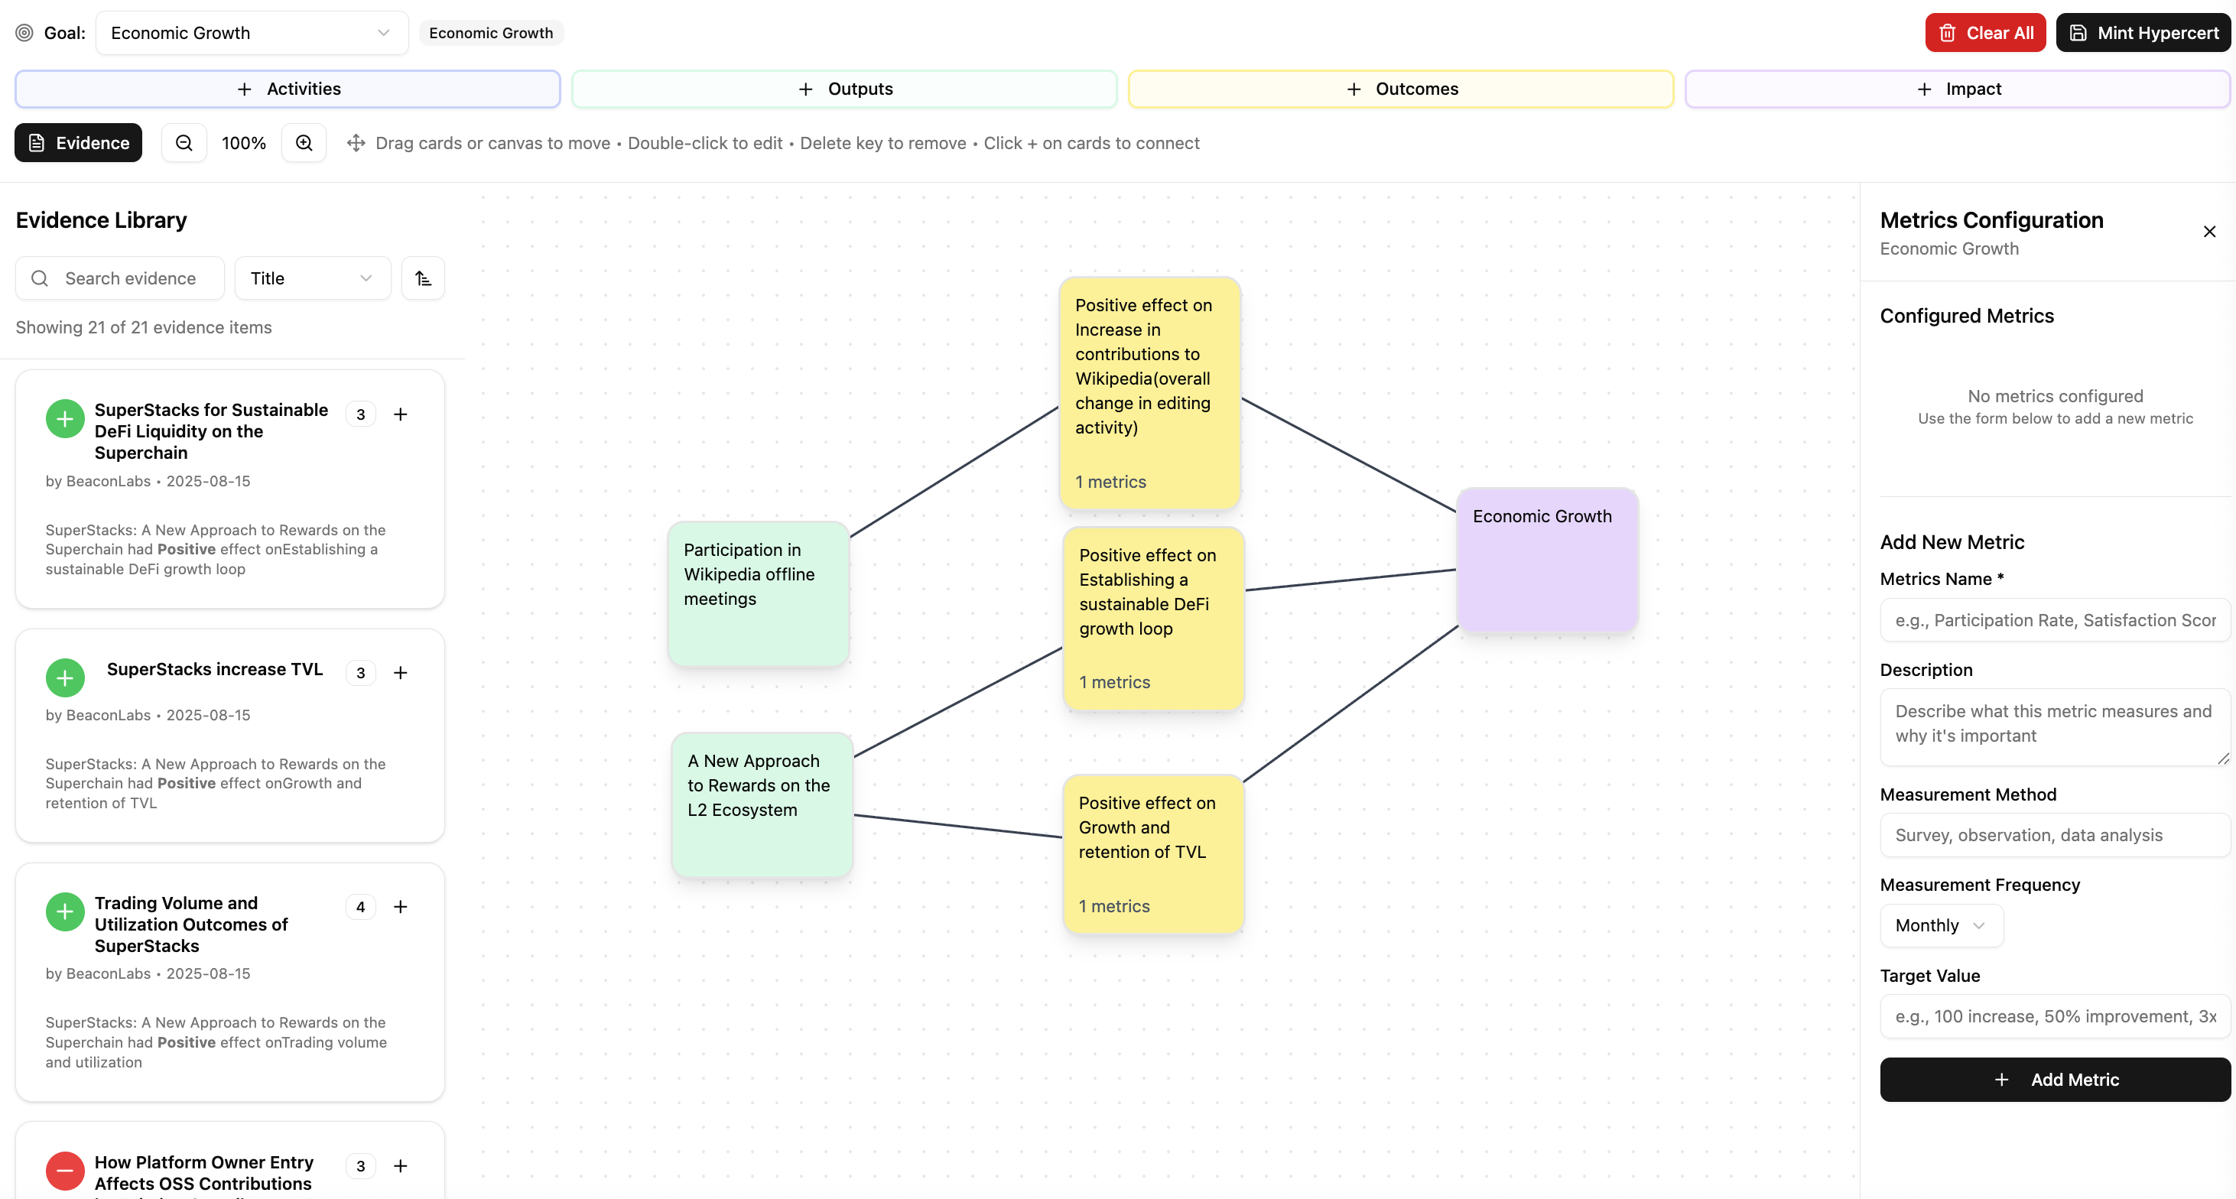Add SuperStacks increase TVL evidence with plus
Screen dimensions: 2236x1199
coord(400,673)
